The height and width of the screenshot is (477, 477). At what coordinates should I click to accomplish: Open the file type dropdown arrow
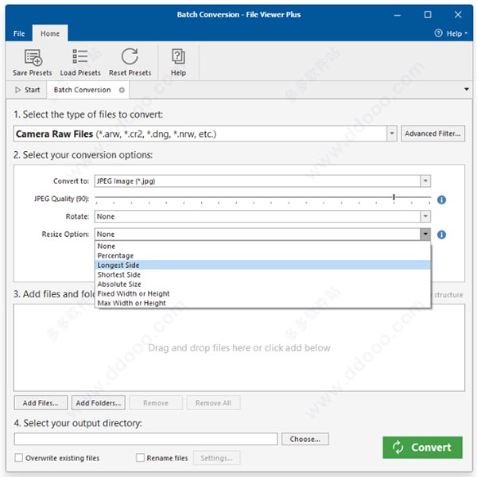coord(392,134)
